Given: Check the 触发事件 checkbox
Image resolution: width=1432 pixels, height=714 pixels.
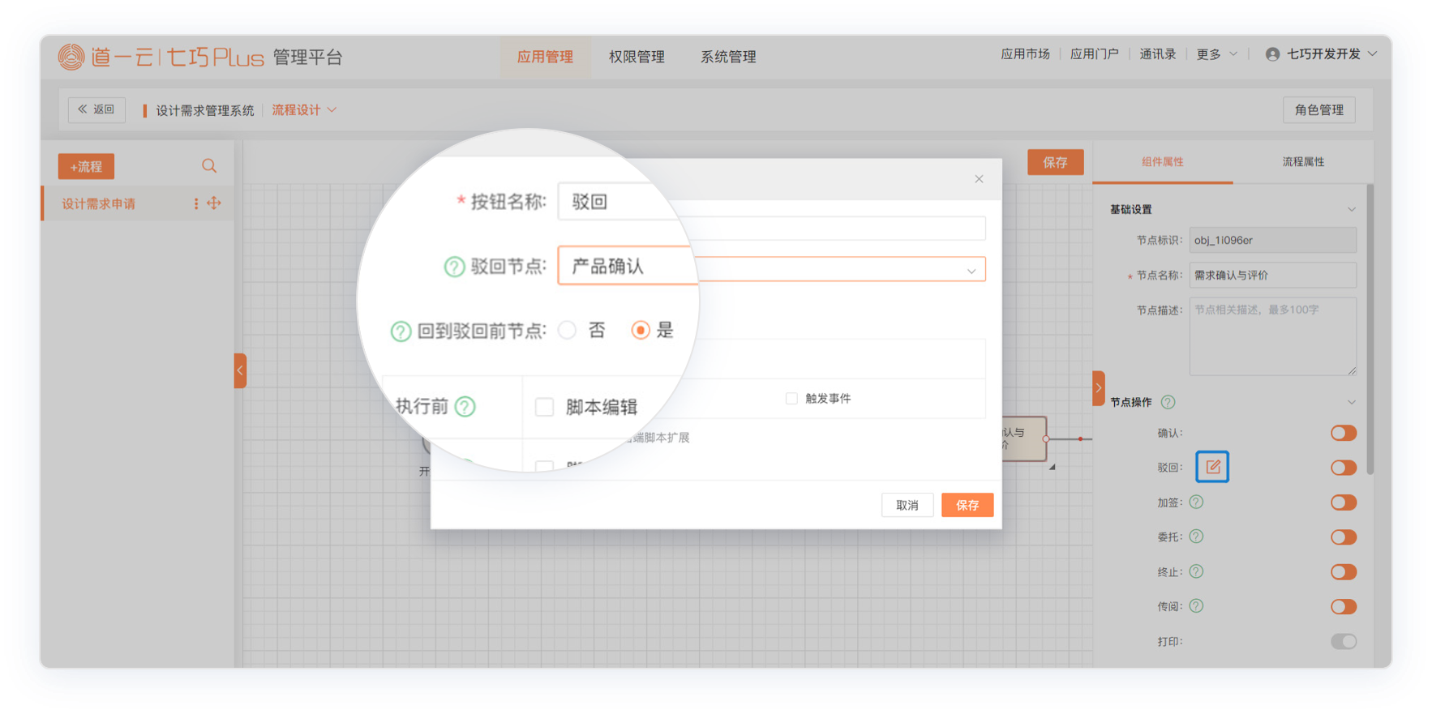Looking at the screenshot, I should click(x=791, y=398).
